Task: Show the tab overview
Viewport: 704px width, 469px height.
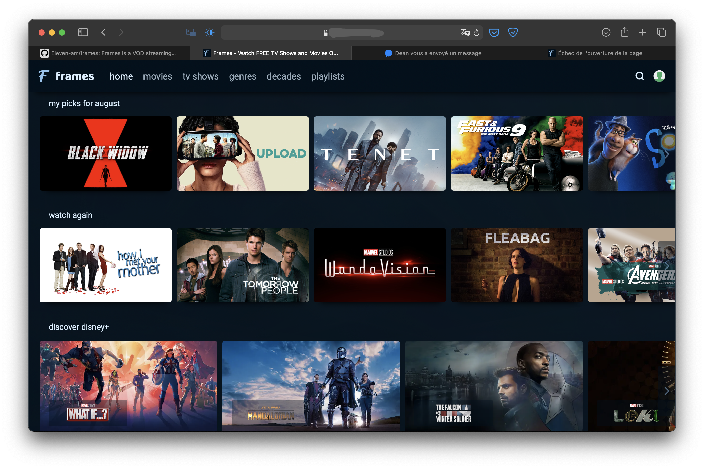Action: click(x=661, y=32)
